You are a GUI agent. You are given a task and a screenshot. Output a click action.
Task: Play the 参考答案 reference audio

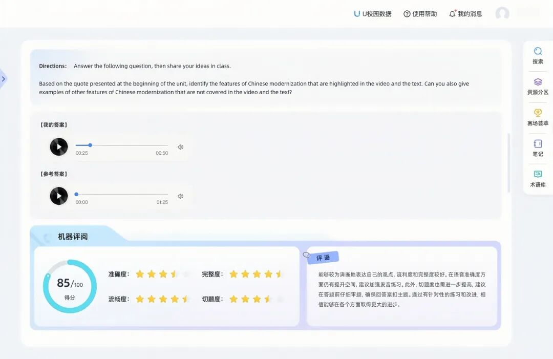[59, 196]
